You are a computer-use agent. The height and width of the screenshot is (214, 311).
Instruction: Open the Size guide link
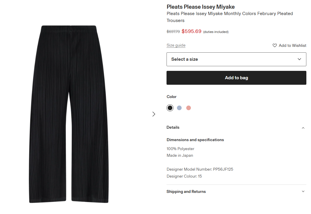pos(176,45)
